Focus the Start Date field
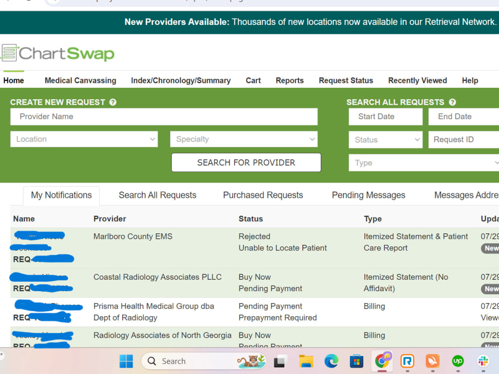Image resolution: width=499 pixels, height=374 pixels. coord(386,117)
